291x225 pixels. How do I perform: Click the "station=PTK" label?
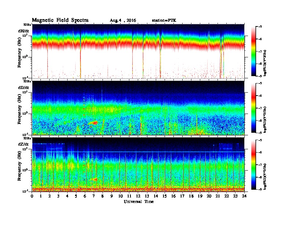coord(164,20)
